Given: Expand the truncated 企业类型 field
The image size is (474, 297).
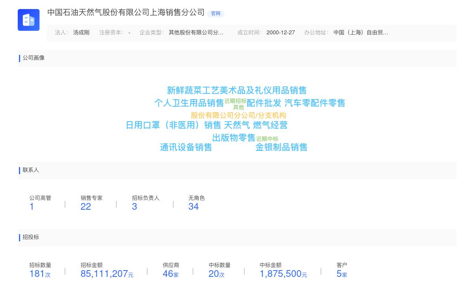Looking at the screenshot, I should pyautogui.click(x=196, y=32).
